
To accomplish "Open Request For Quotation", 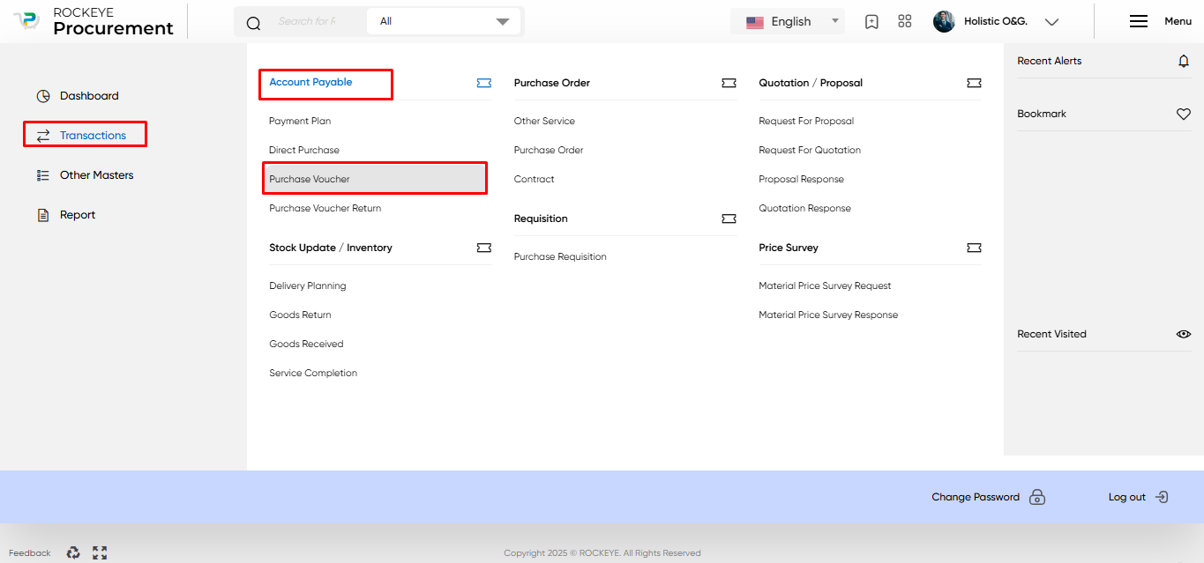I will [x=810, y=150].
